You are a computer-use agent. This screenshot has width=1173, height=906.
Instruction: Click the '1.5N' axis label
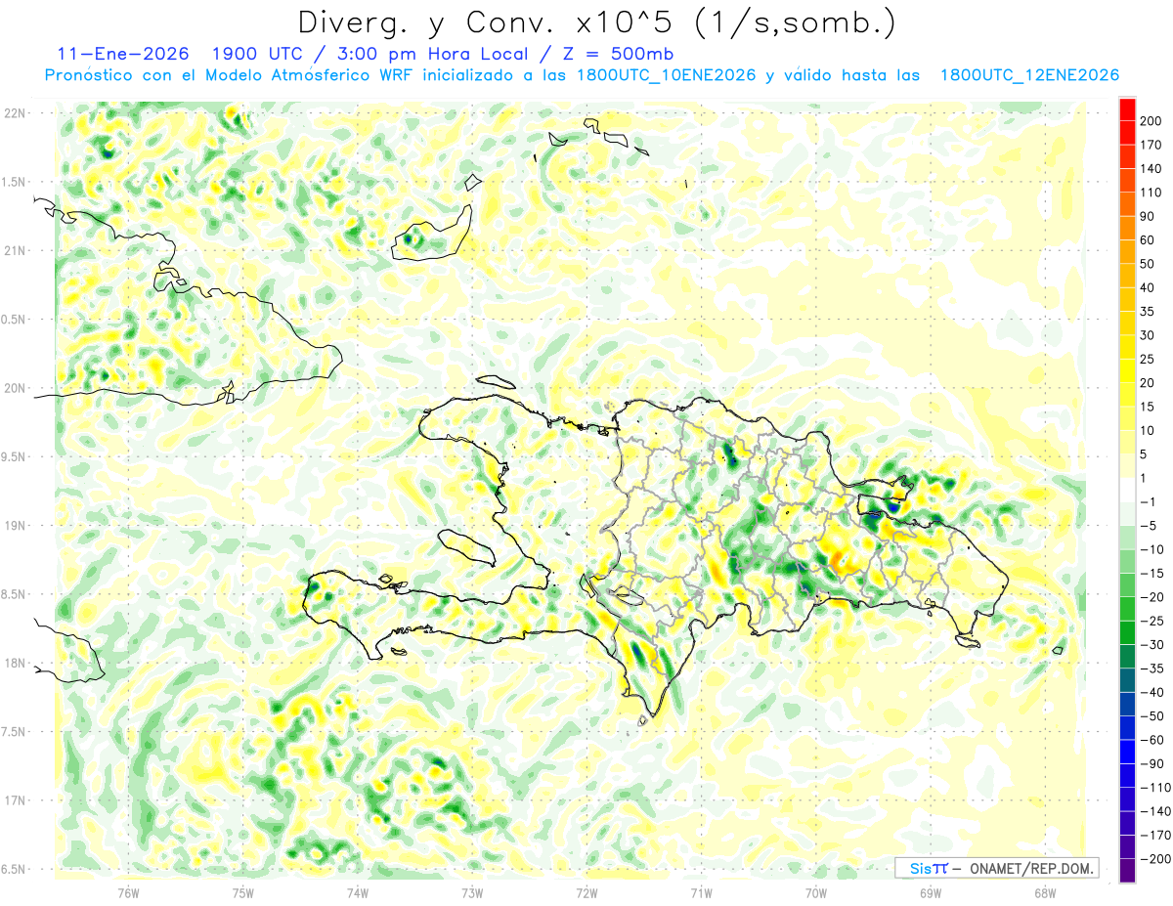[x=15, y=182]
